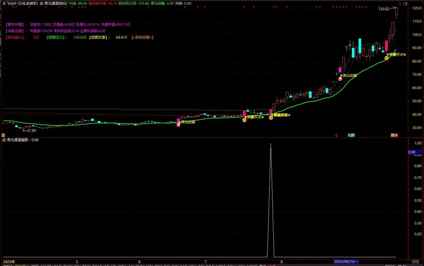424x266 pixels.
Task: Click the settings icon beside 黑马通道幅图
Action: [3, 140]
